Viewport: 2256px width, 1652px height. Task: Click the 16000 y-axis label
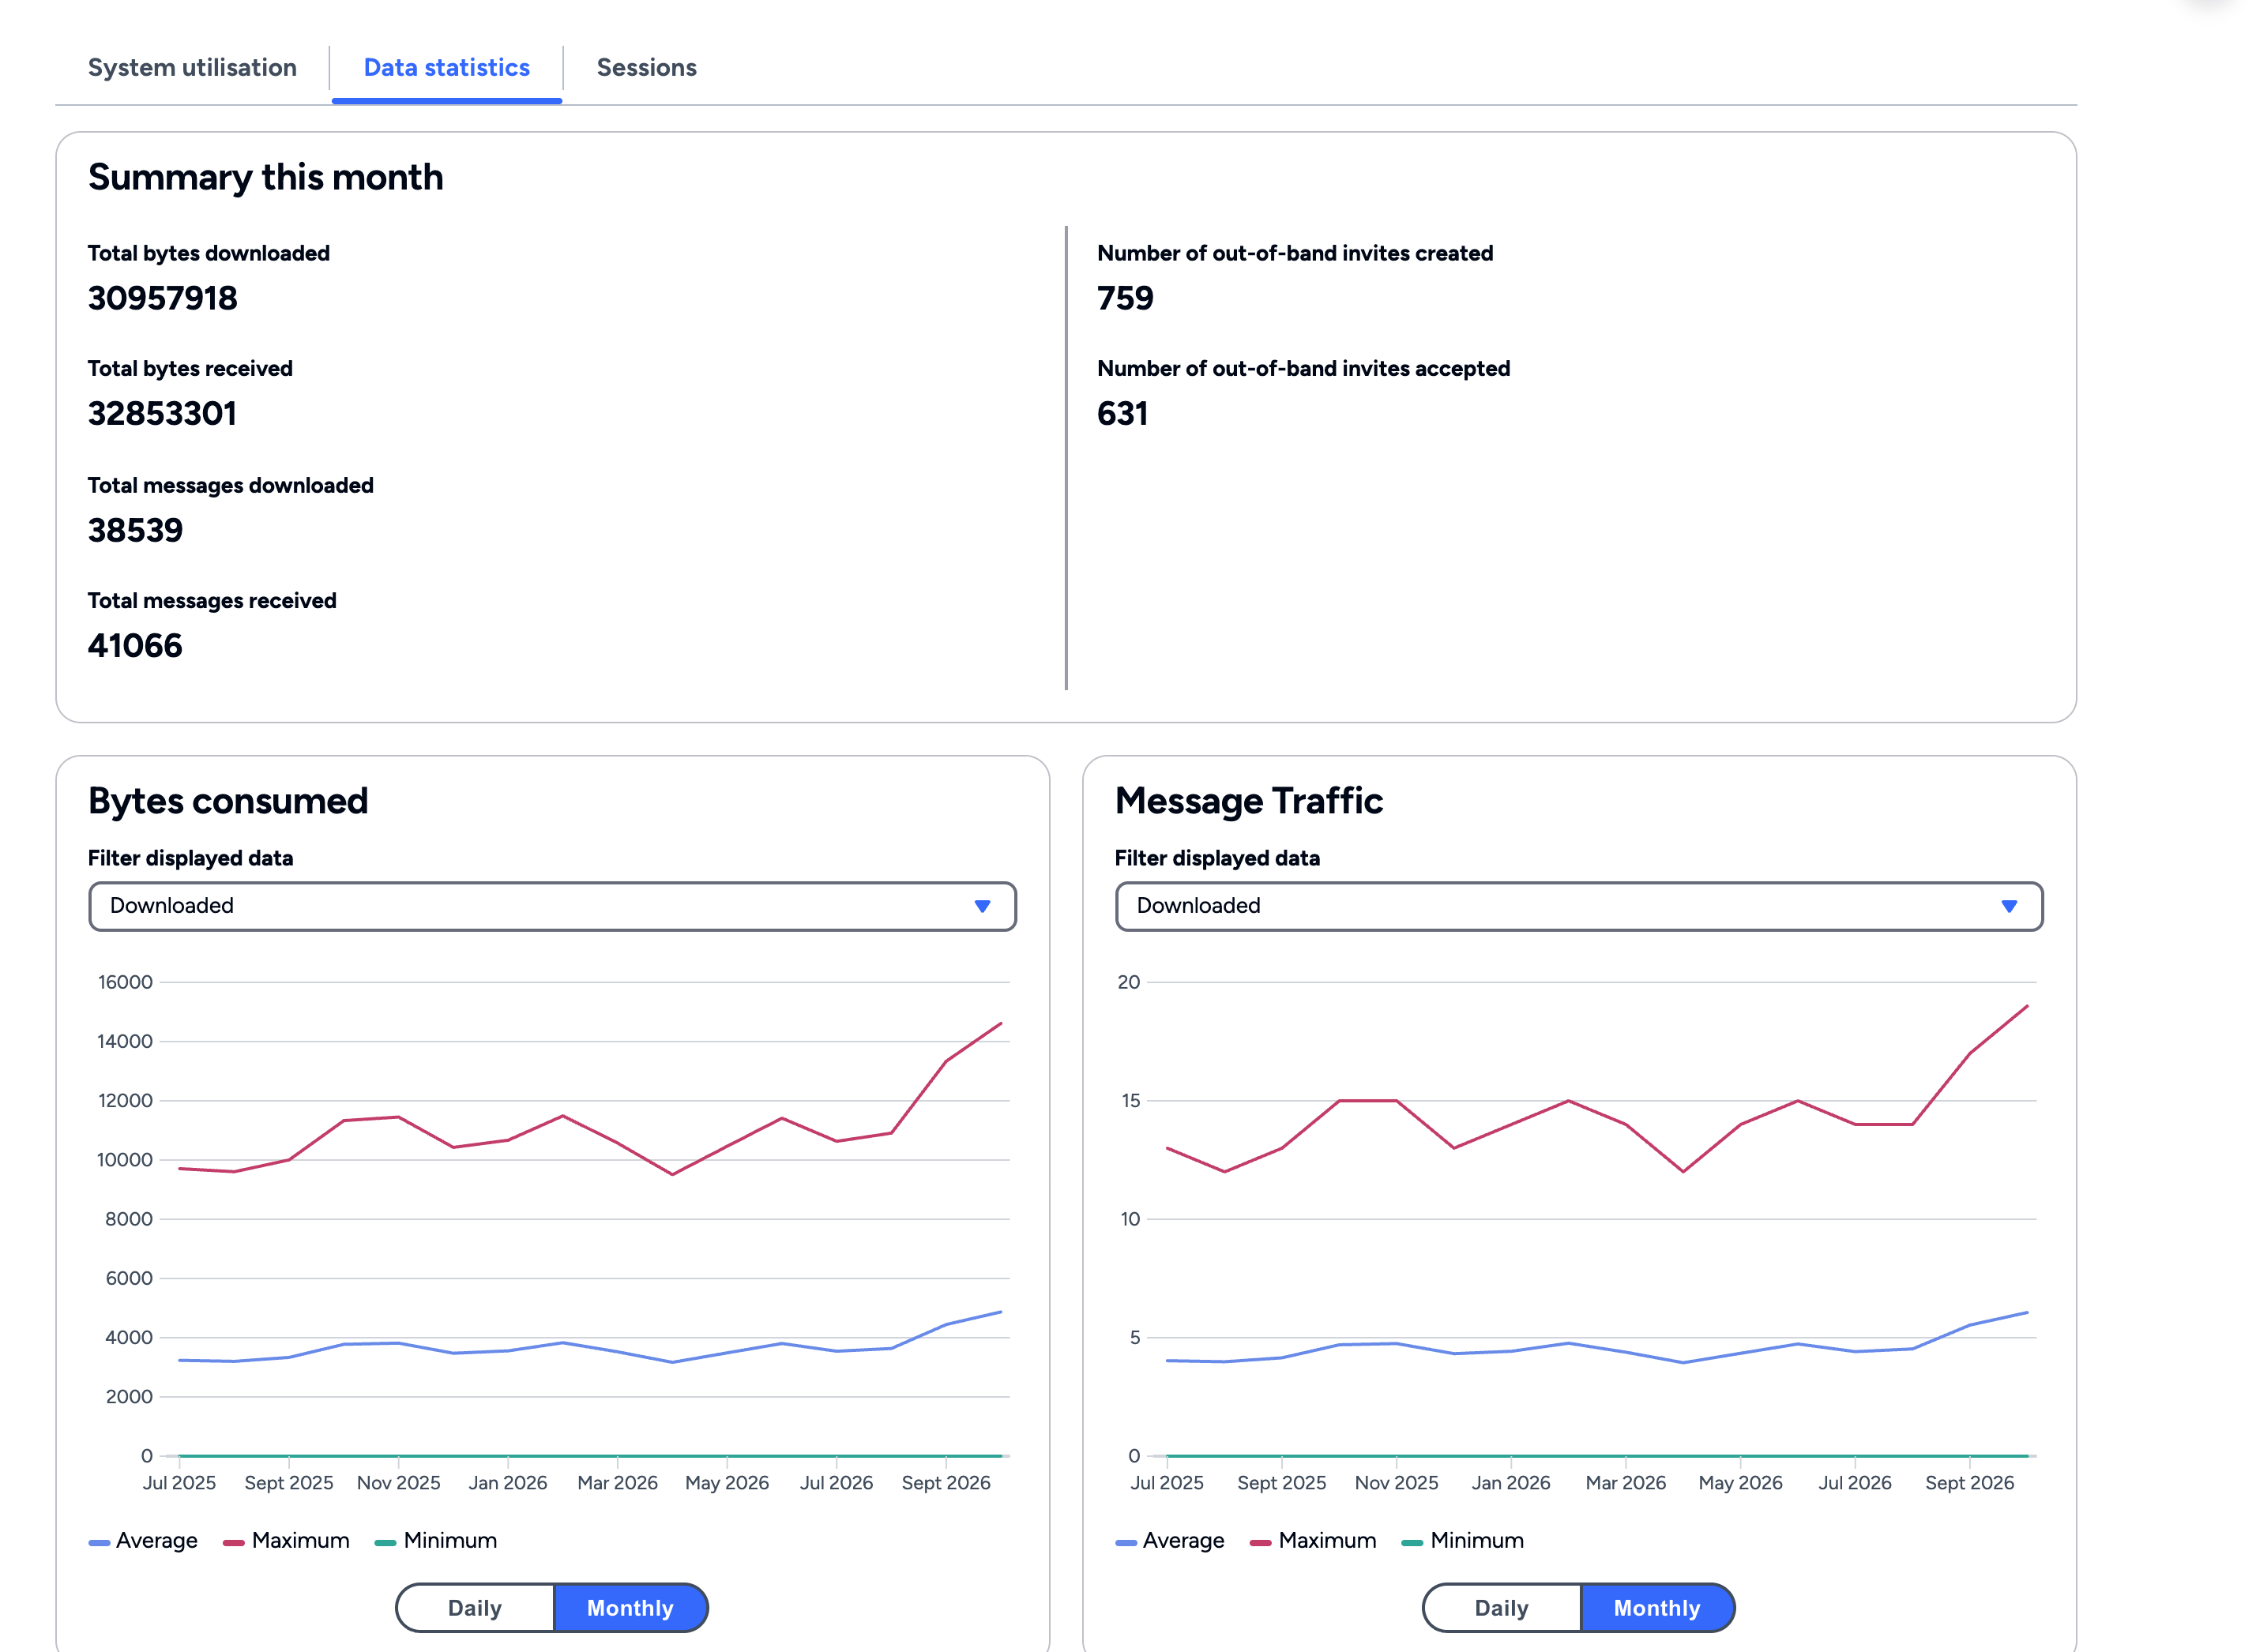pos(125,982)
